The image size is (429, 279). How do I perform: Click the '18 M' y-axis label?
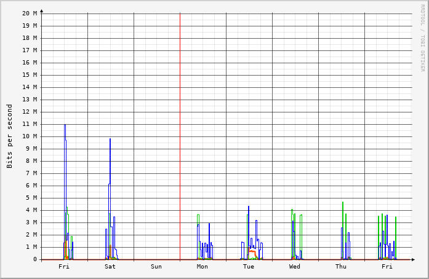30,38
